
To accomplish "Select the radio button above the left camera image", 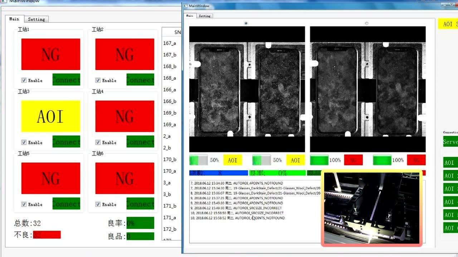I will click(246, 23).
